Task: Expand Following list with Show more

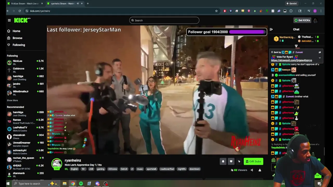Action: click(x=12, y=100)
